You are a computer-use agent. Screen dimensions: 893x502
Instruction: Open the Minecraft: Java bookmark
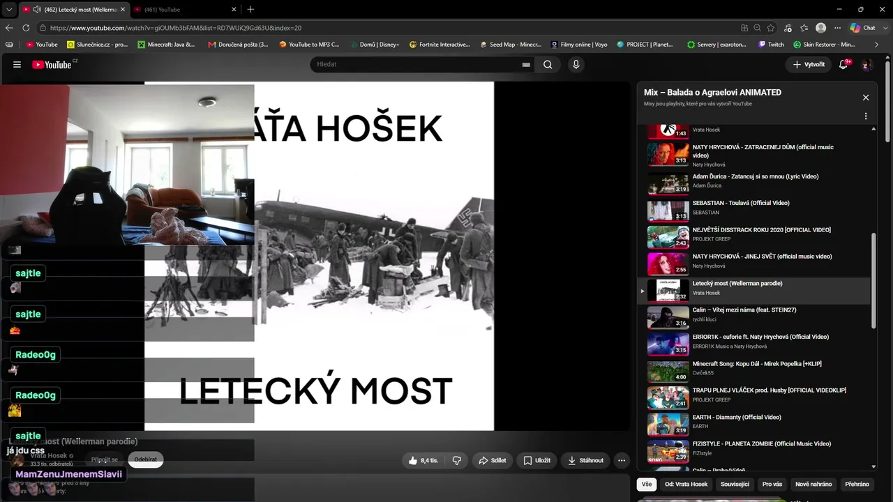point(166,45)
